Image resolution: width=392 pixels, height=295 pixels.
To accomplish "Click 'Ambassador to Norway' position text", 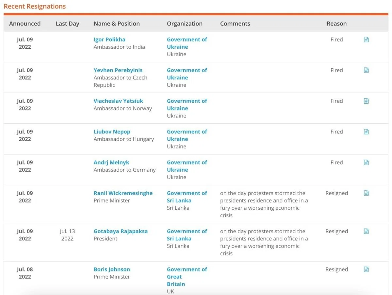I will (123, 108).
